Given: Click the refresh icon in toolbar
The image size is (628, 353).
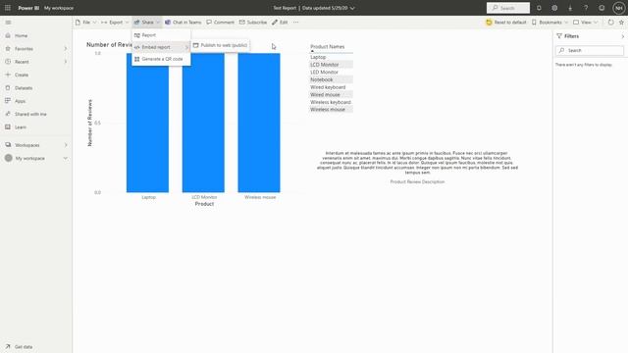Looking at the screenshot, I should [x=610, y=23].
